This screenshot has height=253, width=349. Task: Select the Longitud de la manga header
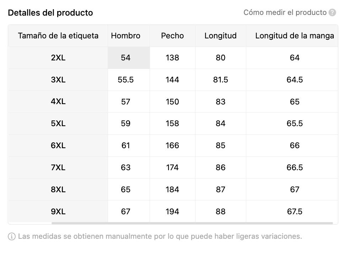295,36
